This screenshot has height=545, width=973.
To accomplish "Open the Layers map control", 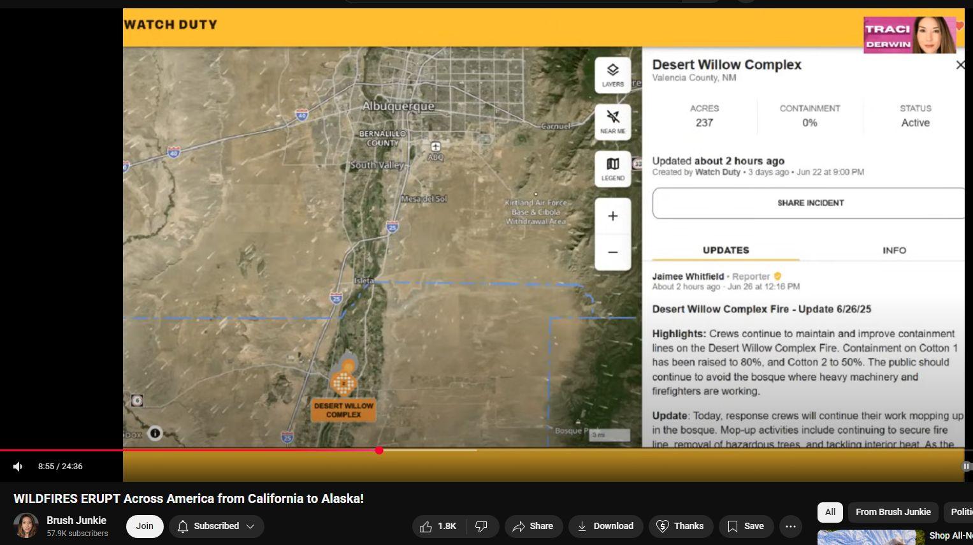I will [613, 75].
